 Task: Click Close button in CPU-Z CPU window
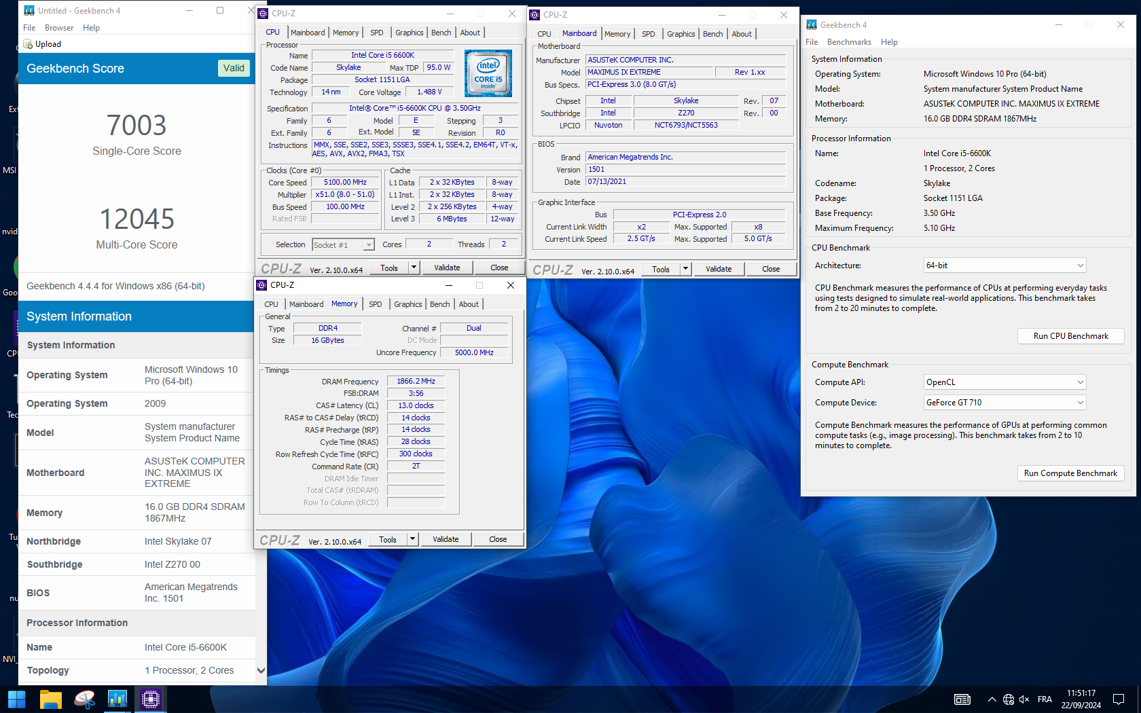click(499, 268)
